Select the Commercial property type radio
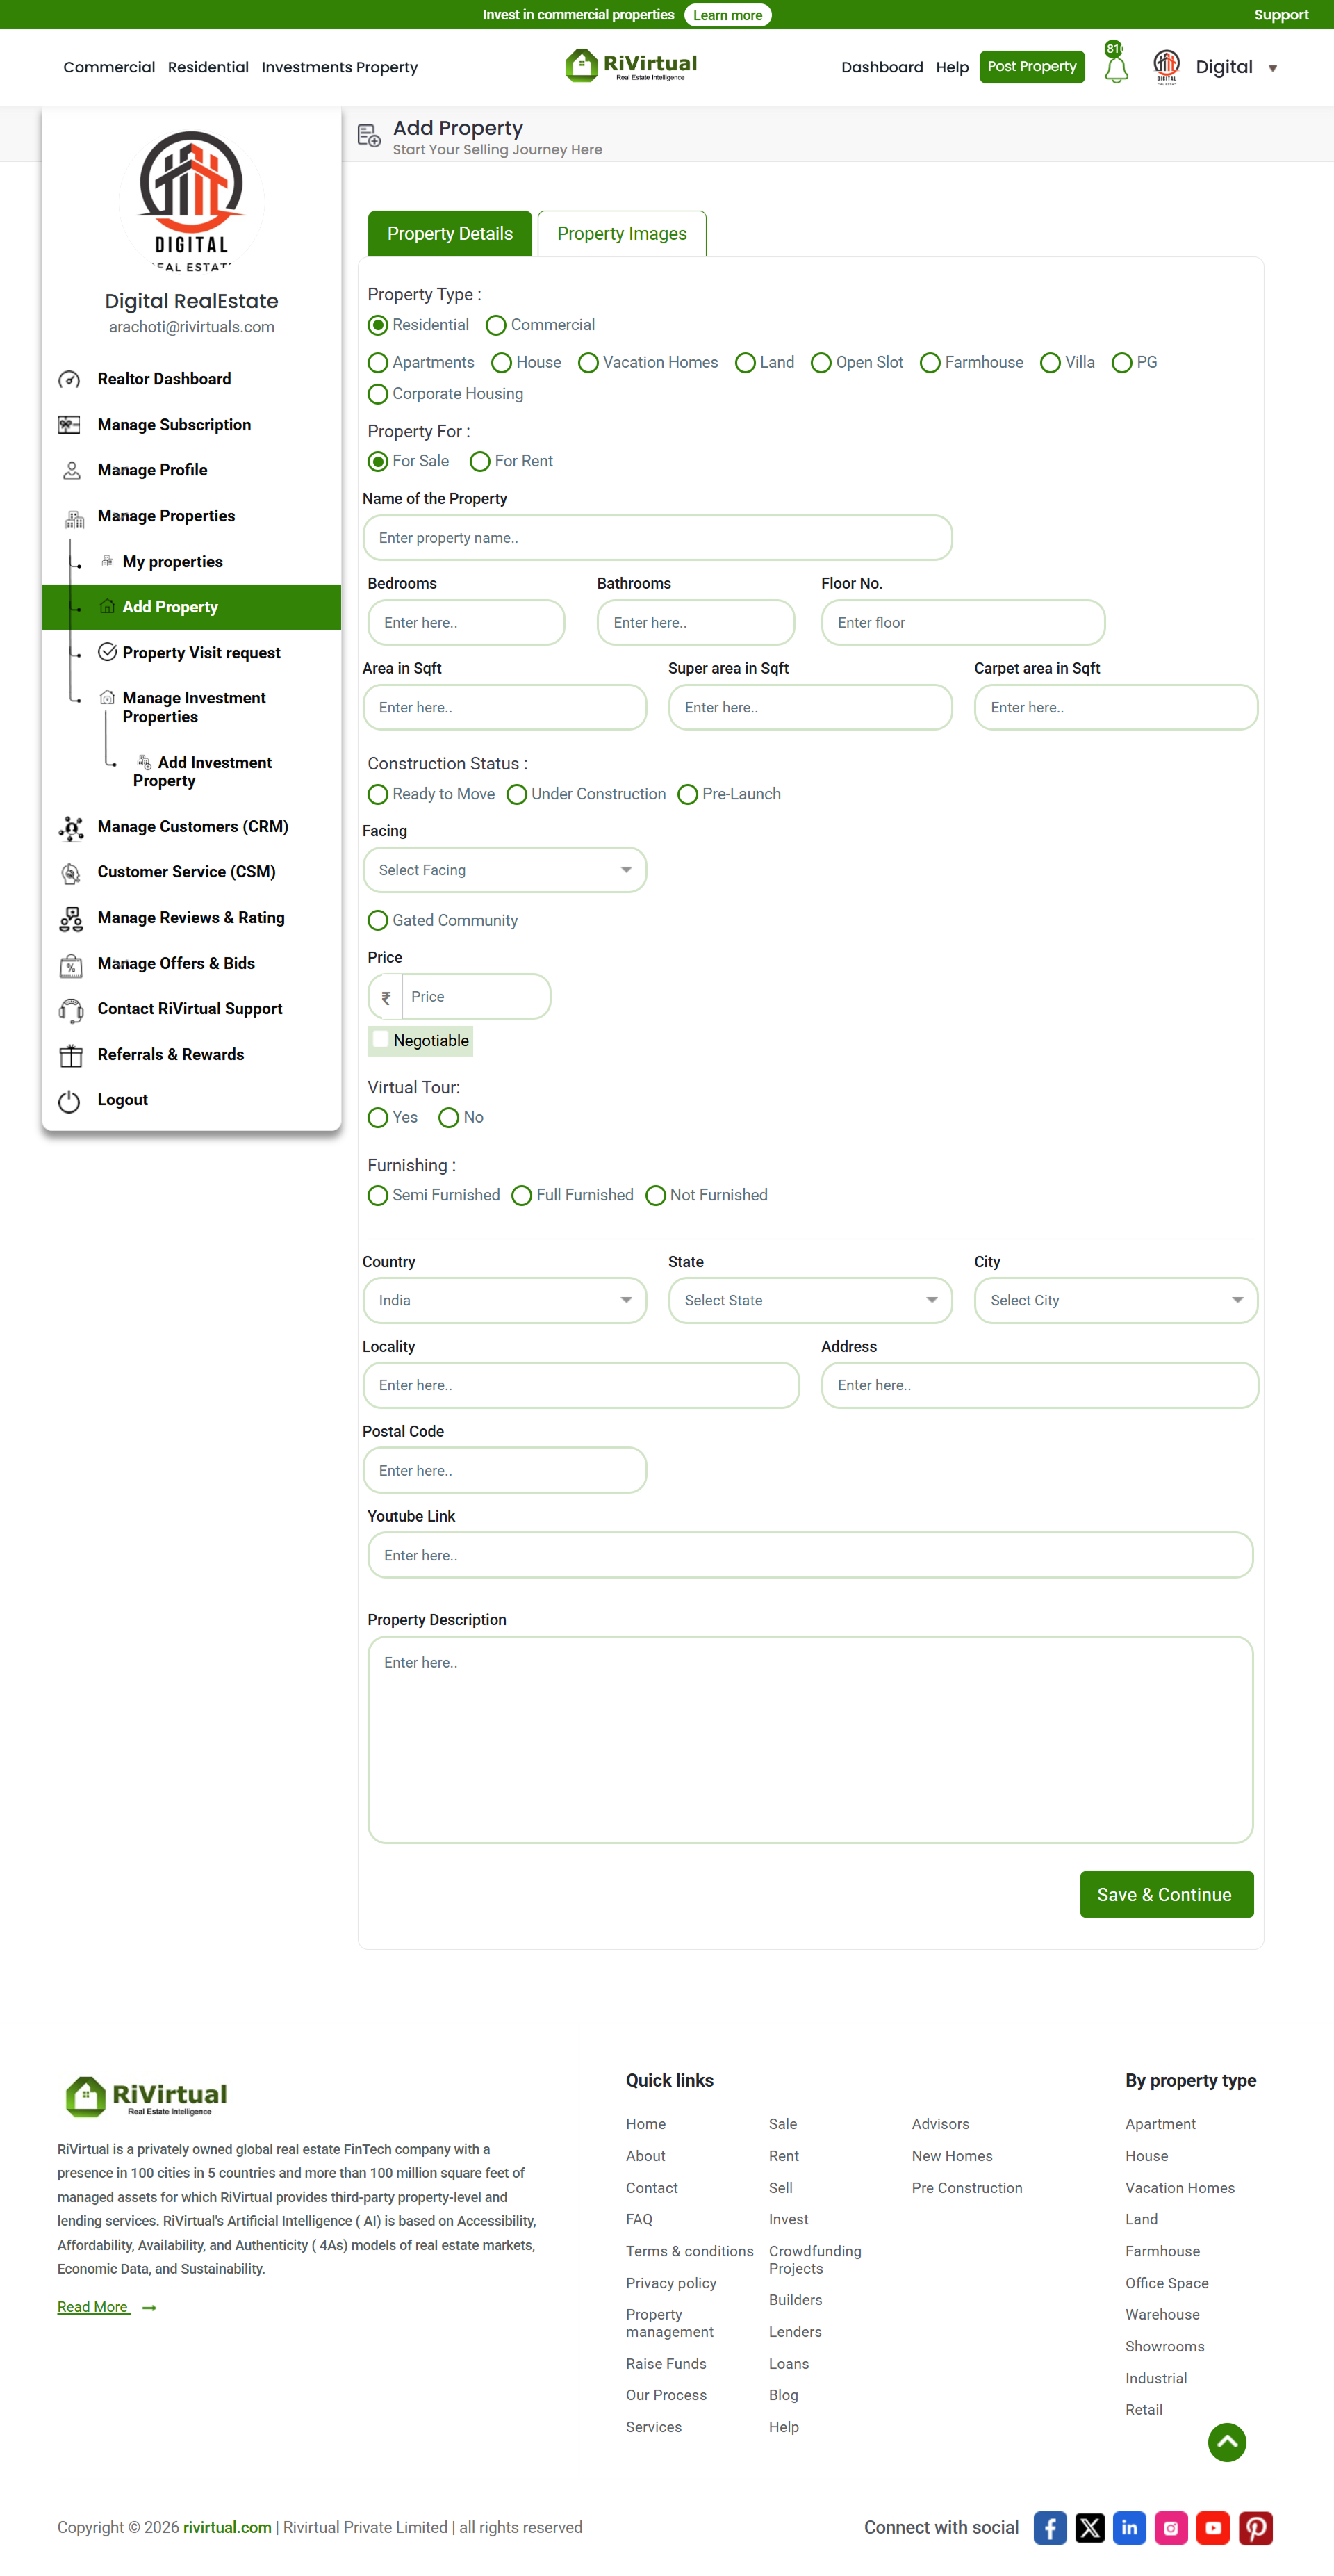Screen dimensions: 1334x2576 [x=495, y=325]
